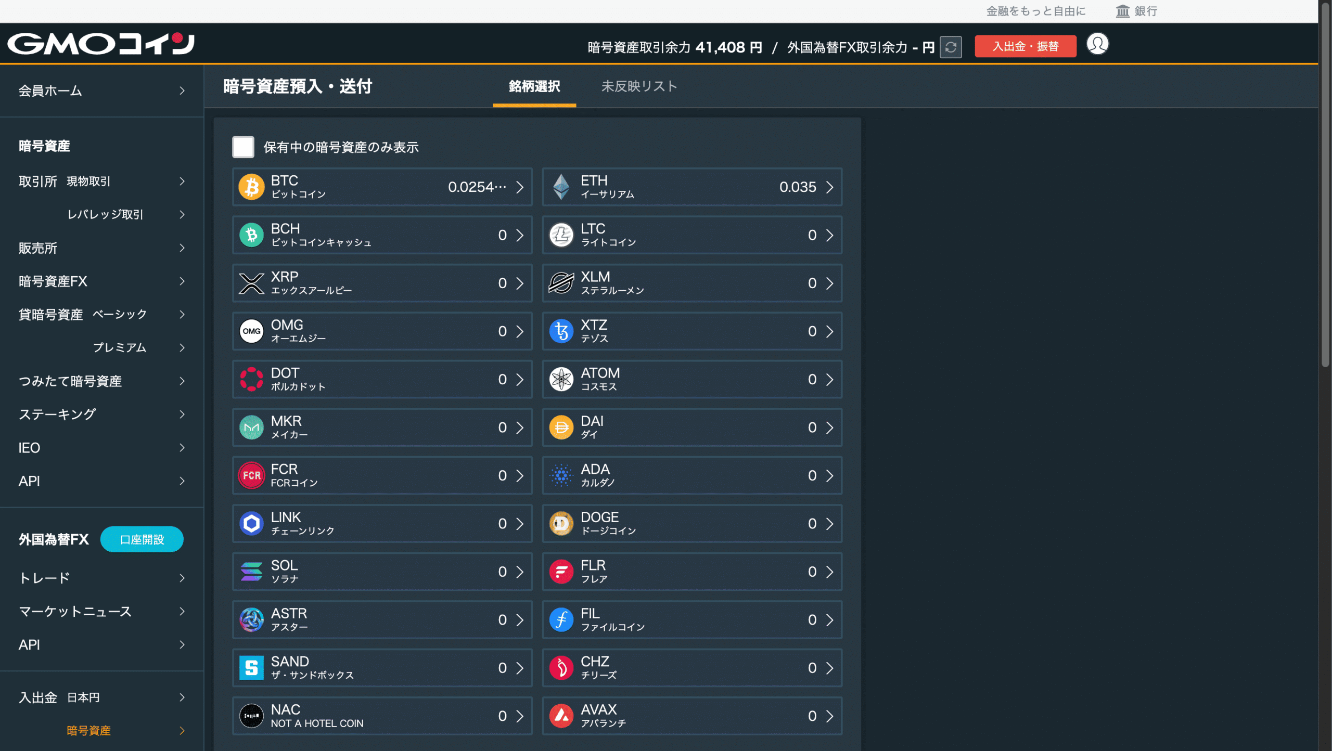Click the 口座開設 button for 外国為替FX
Viewport: 1332px width, 751px height.
pos(142,539)
